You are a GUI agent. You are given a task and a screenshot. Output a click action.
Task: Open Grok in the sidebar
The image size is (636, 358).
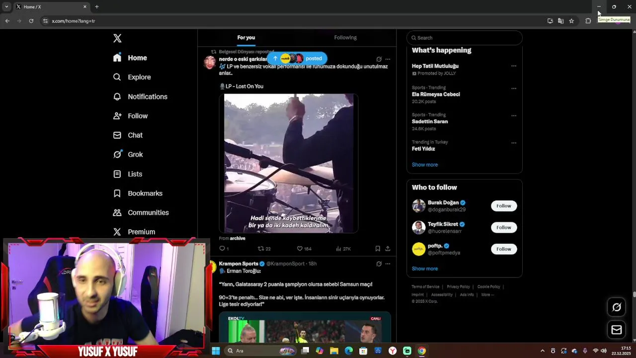click(x=128, y=155)
